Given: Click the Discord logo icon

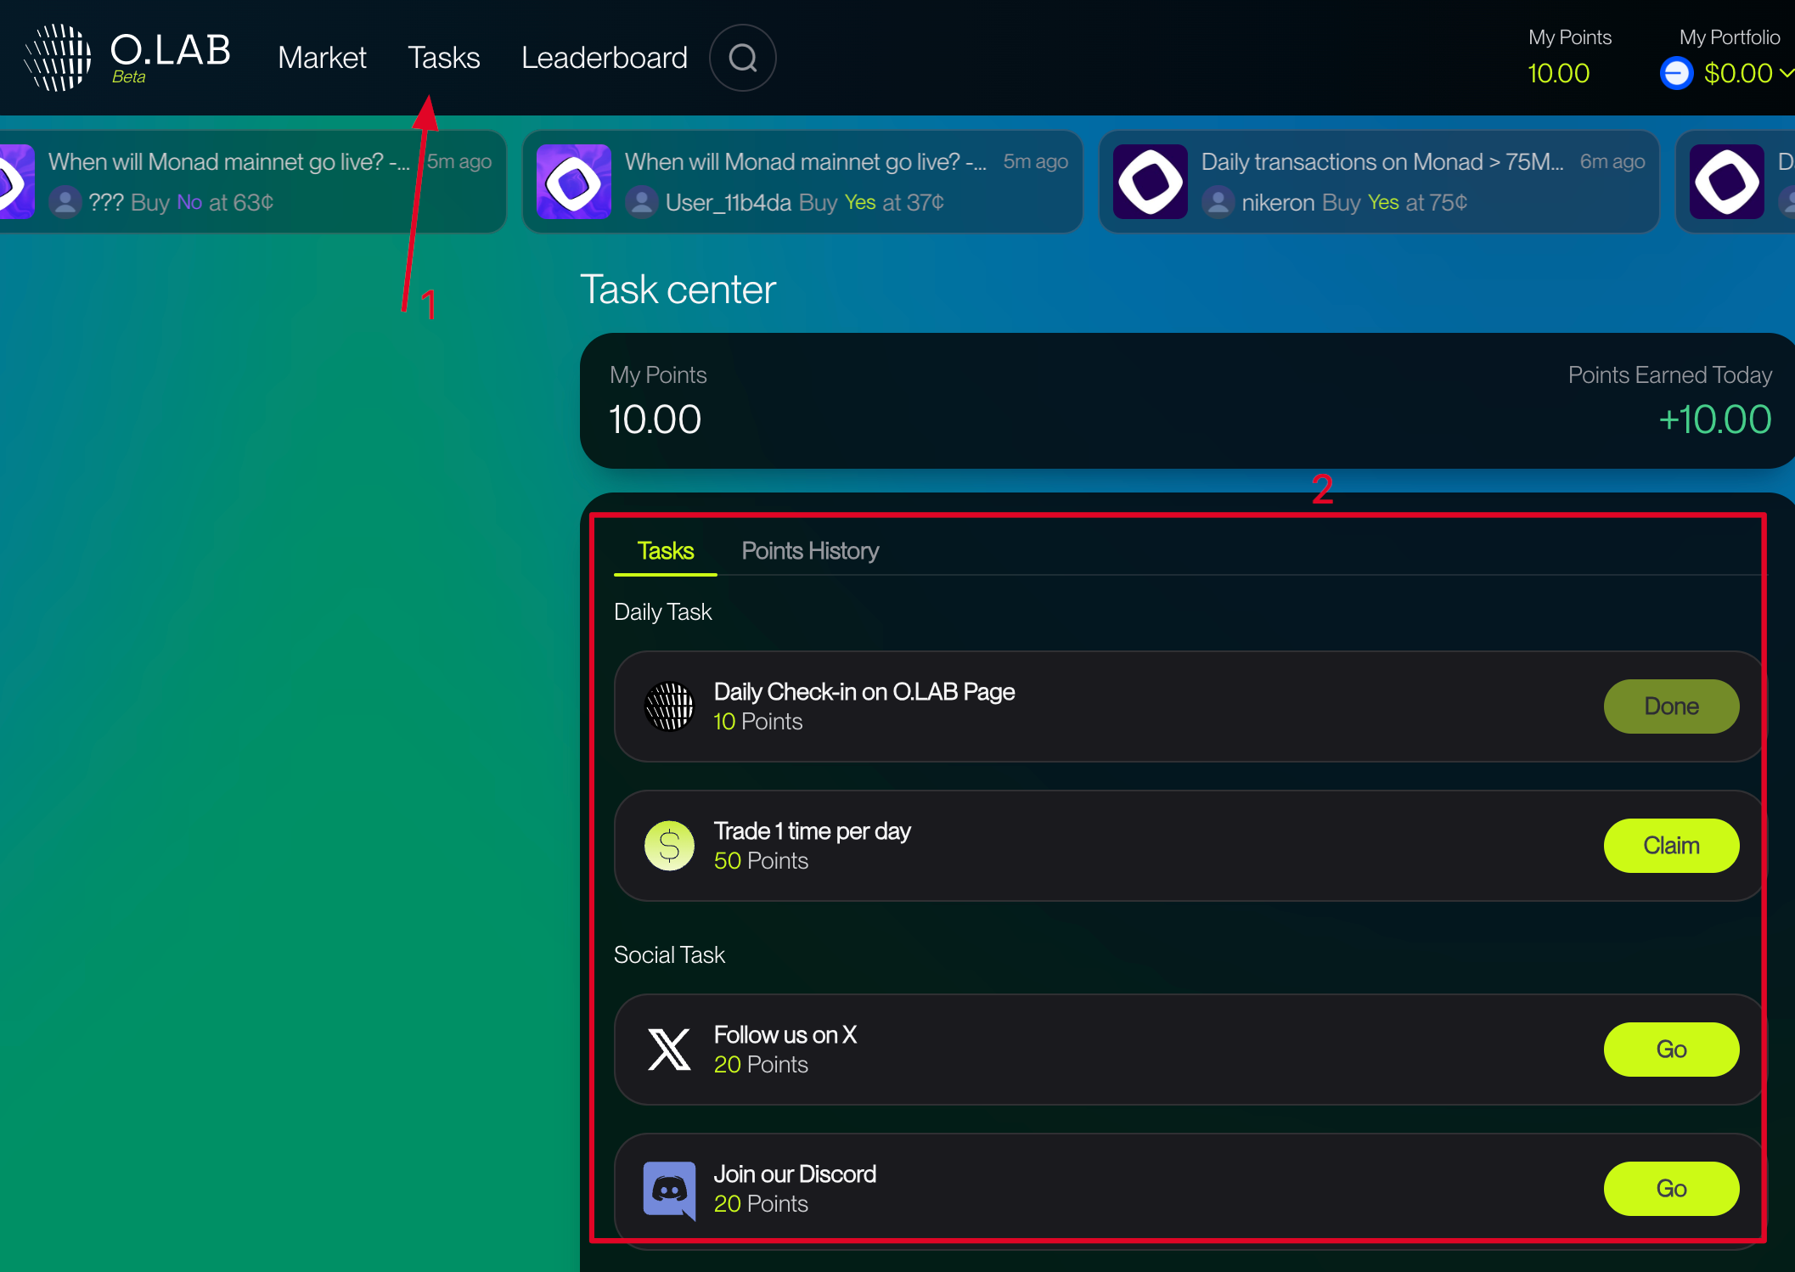Looking at the screenshot, I should [669, 1189].
